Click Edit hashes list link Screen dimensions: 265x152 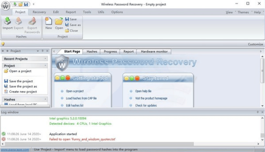click(75, 105)
